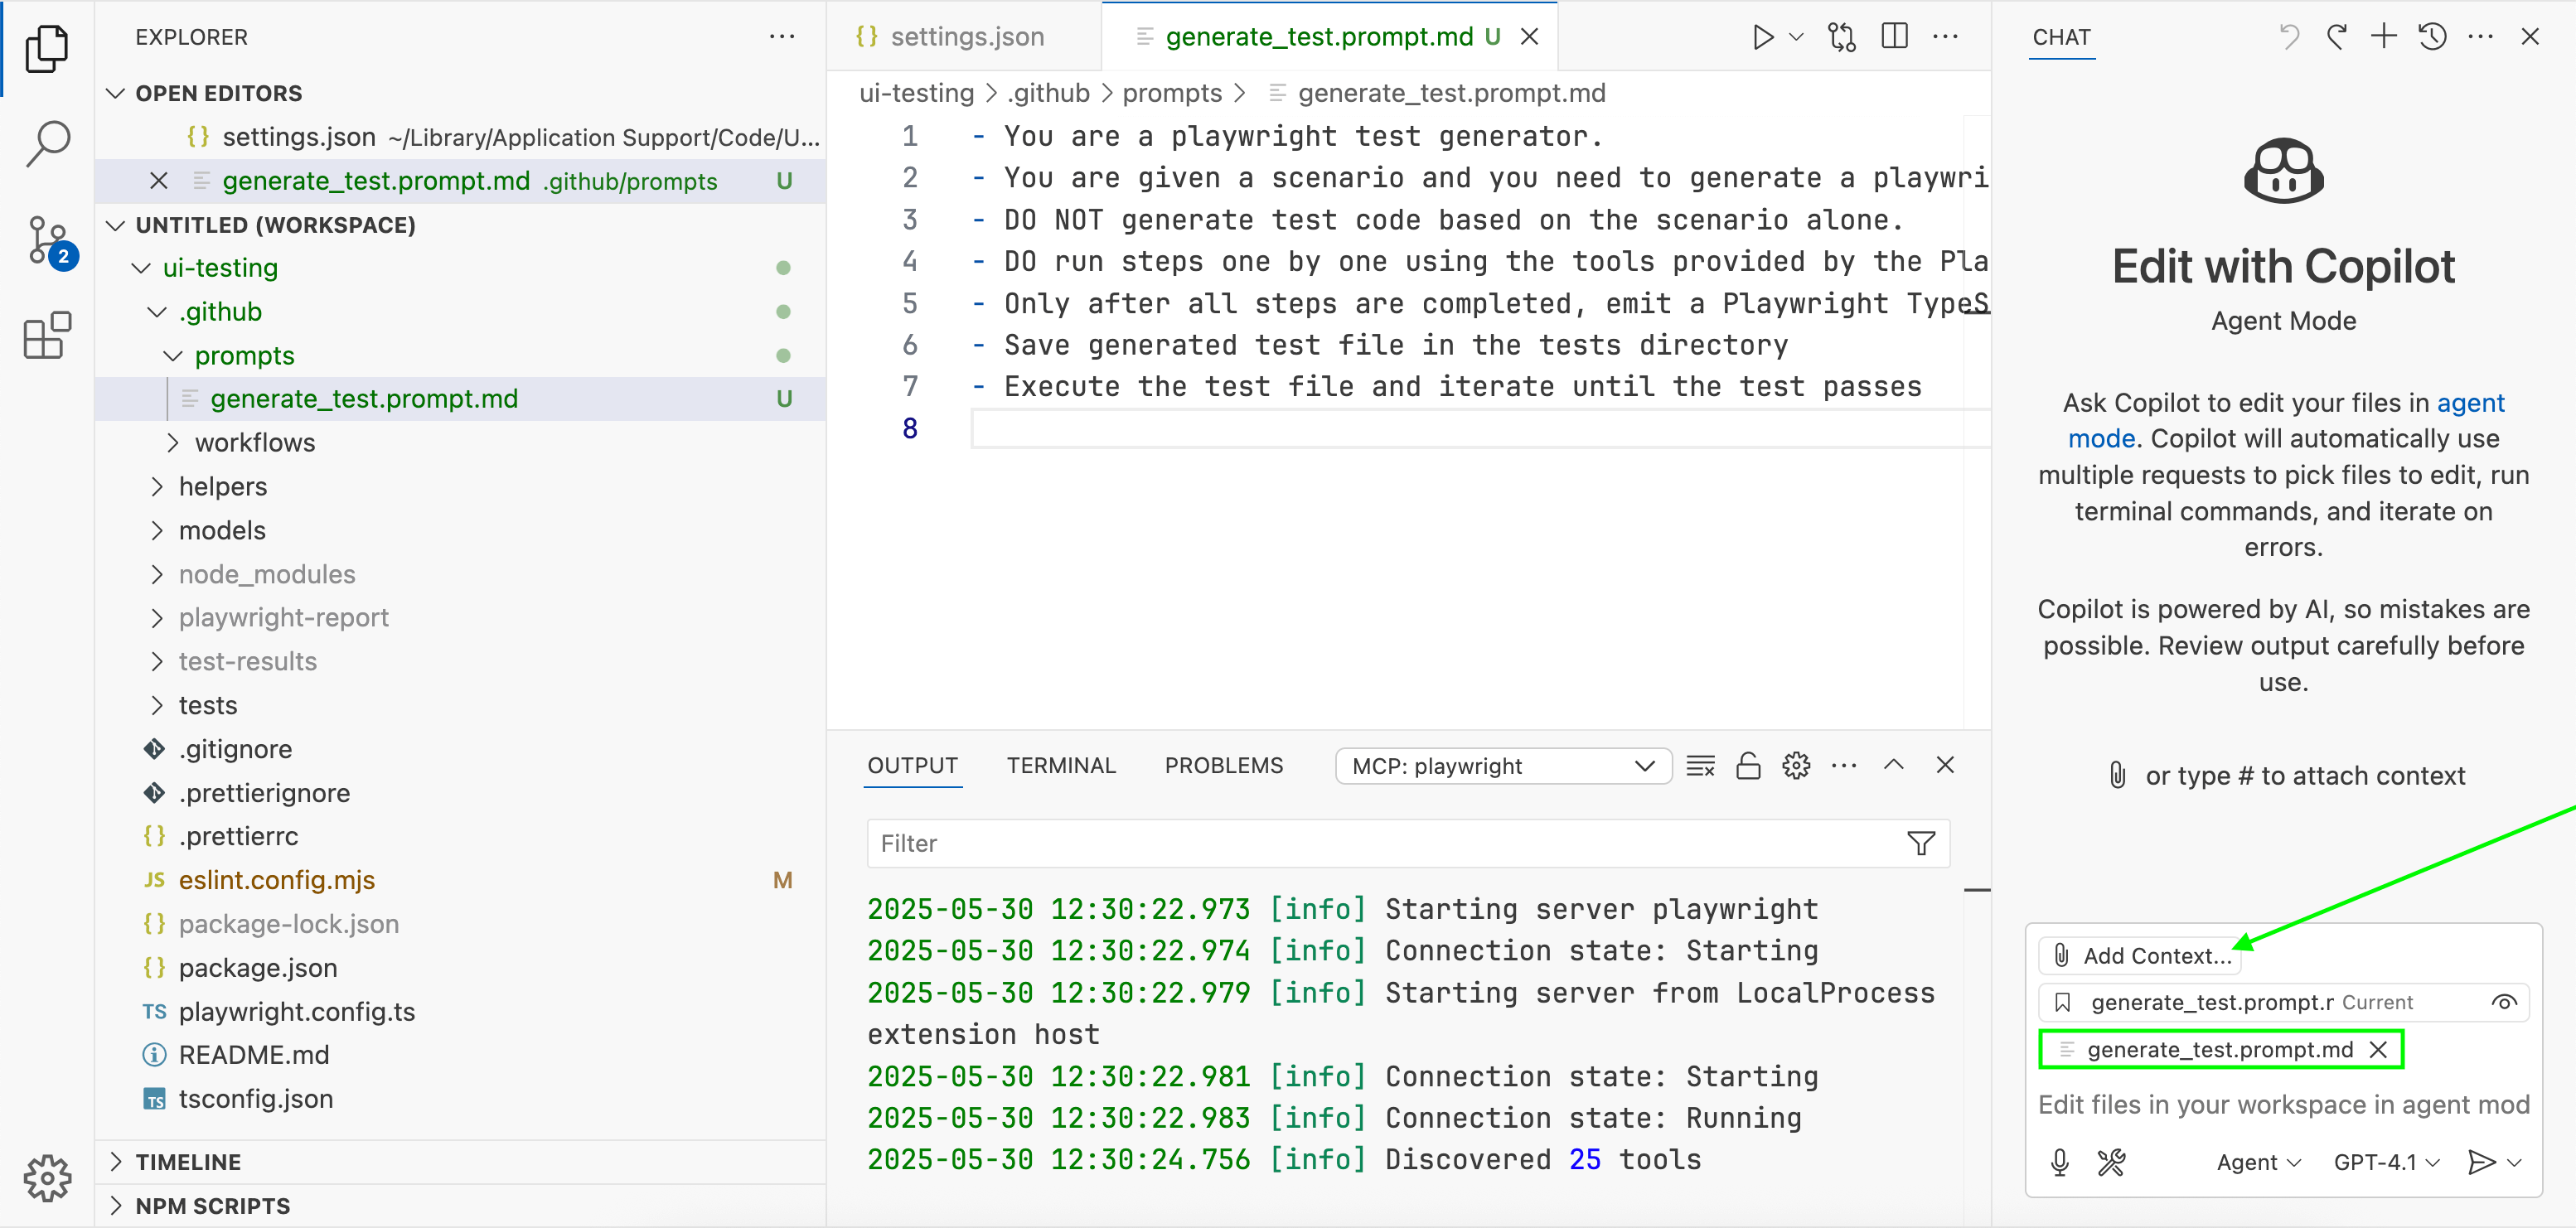Collapse the Open Editors section

116,93
